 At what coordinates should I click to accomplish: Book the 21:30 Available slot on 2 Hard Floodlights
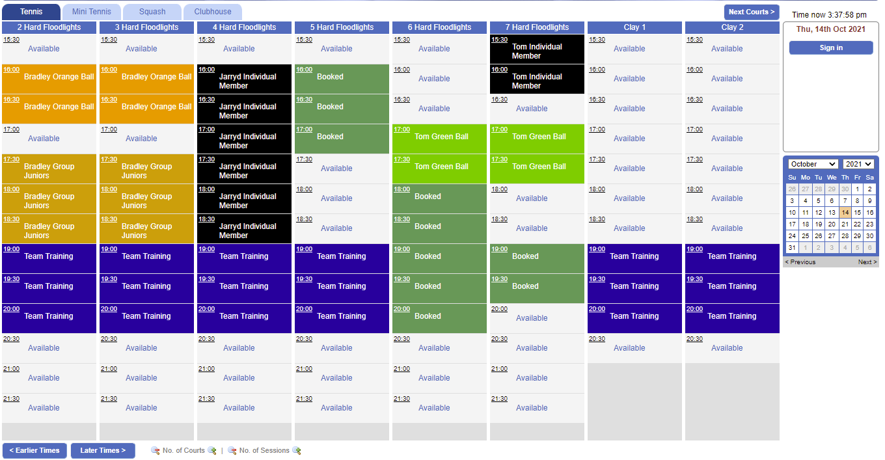point(44,407)
